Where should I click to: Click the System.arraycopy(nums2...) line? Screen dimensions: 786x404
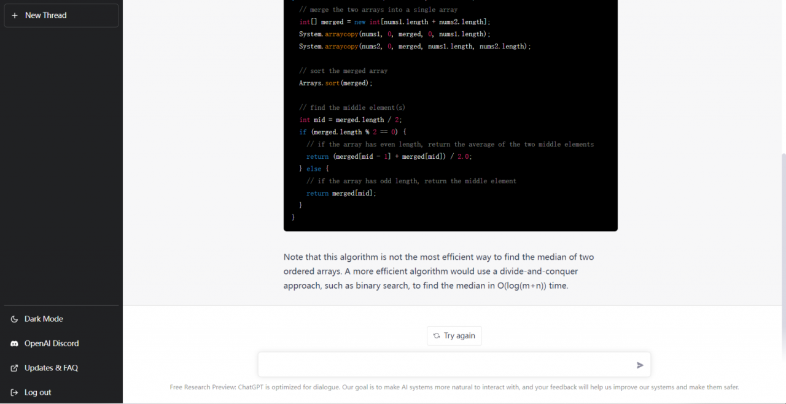pos(415,46)
